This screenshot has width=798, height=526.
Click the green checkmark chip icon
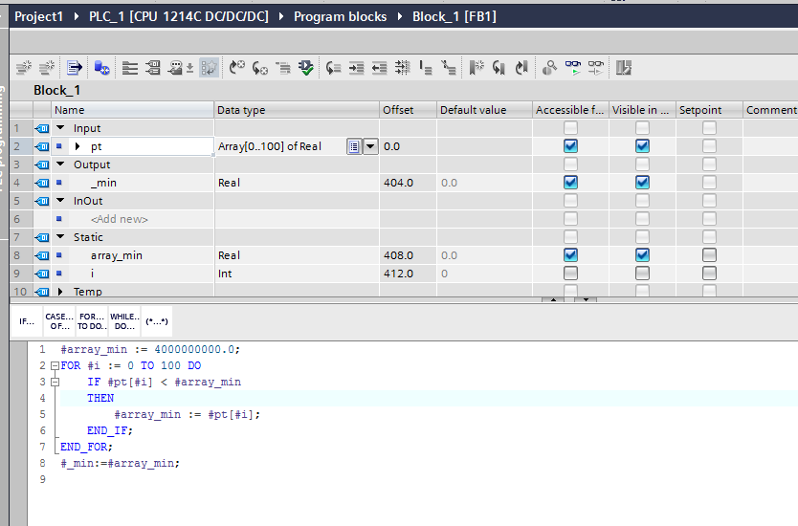click(306, 68)
